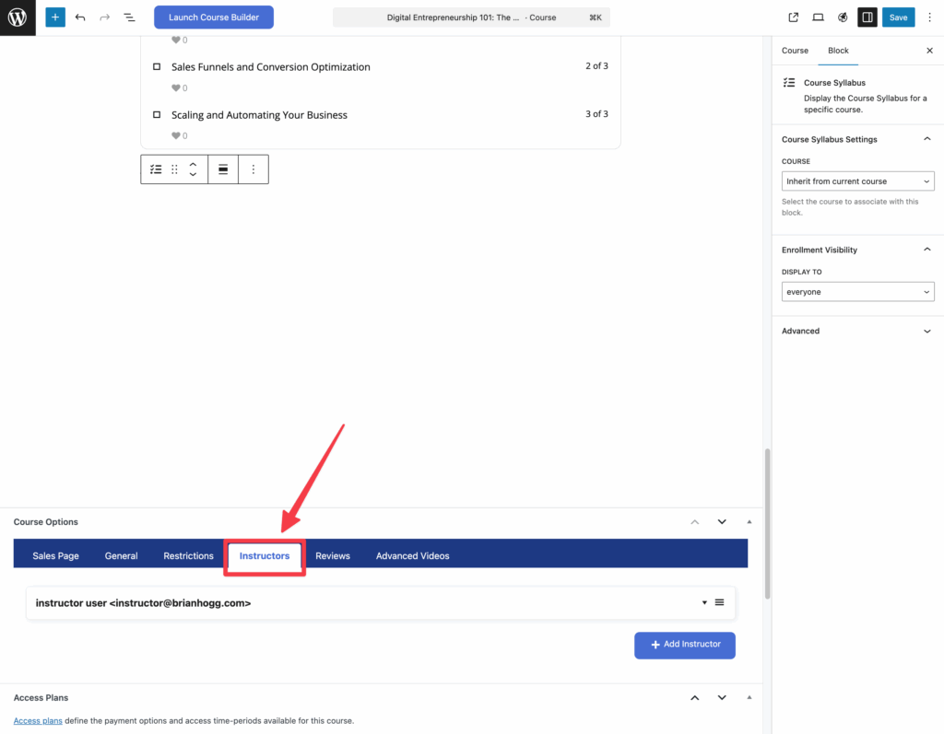The image size is (944, 734).
Task: Click the view course external link icon
Action: (x=794, y=17)
